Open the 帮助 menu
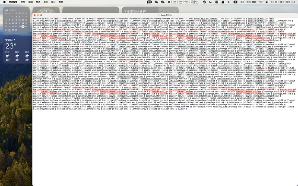 pyautogui.click(x=61, y=2)
